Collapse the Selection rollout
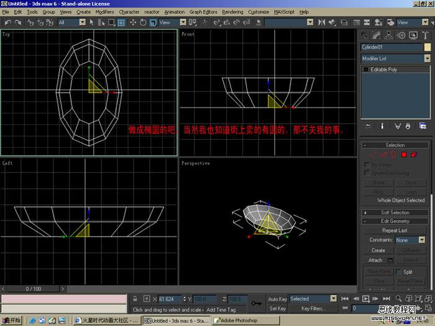Viewport: 435px width, 326px height. [x=395, y=145]
